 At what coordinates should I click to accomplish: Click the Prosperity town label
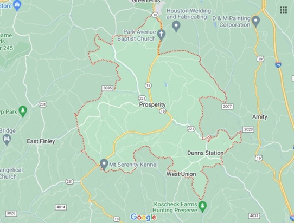(x=152, y=104)
